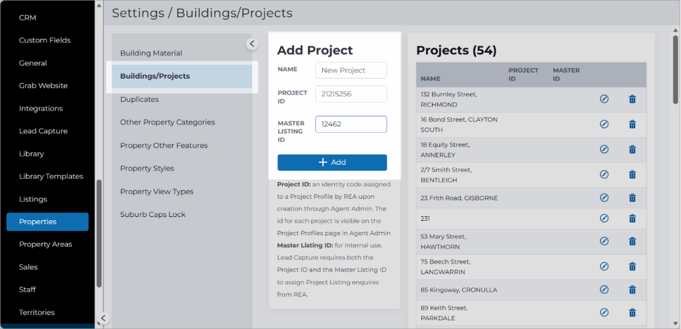Delete the 132 Burnley Street, RICHMOND project
Image resolution: width=681 pixels, height=329 pixels.
pos(632,99)
